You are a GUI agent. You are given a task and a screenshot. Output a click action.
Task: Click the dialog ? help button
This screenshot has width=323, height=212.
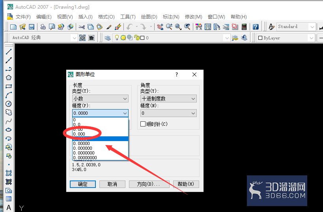[177, 74]
